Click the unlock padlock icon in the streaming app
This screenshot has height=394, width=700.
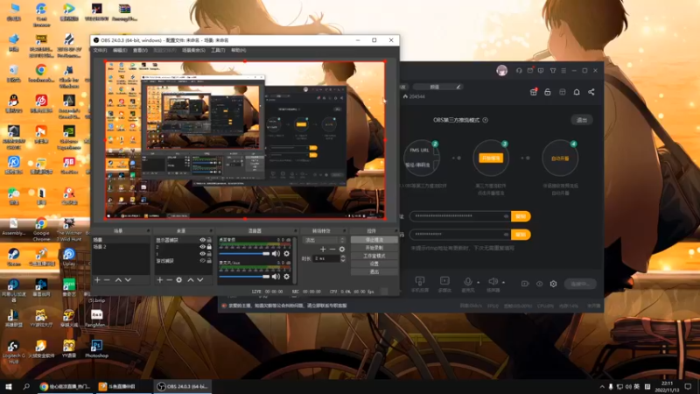[x=548, y=92]
